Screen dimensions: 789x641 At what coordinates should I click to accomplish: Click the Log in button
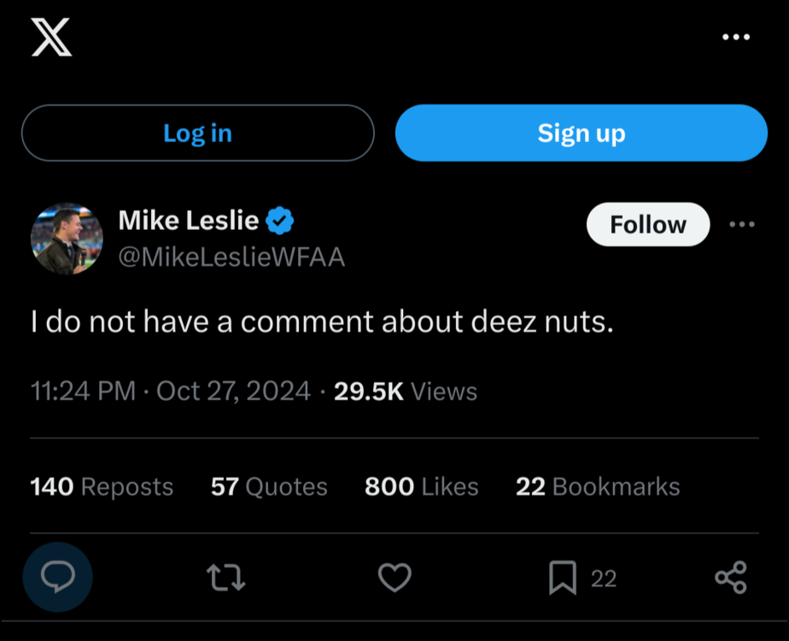[x=197, y=132]
